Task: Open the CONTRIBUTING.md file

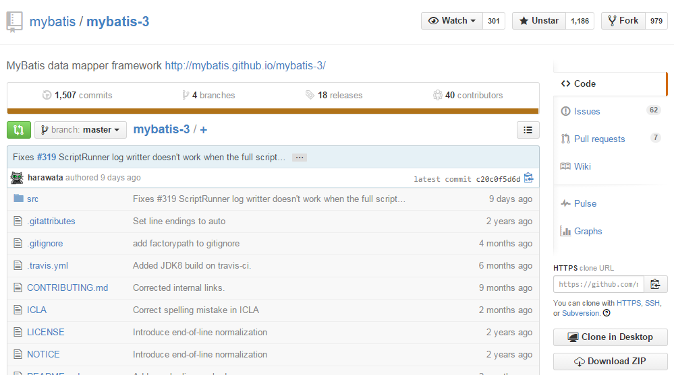Action: (67, 287)
